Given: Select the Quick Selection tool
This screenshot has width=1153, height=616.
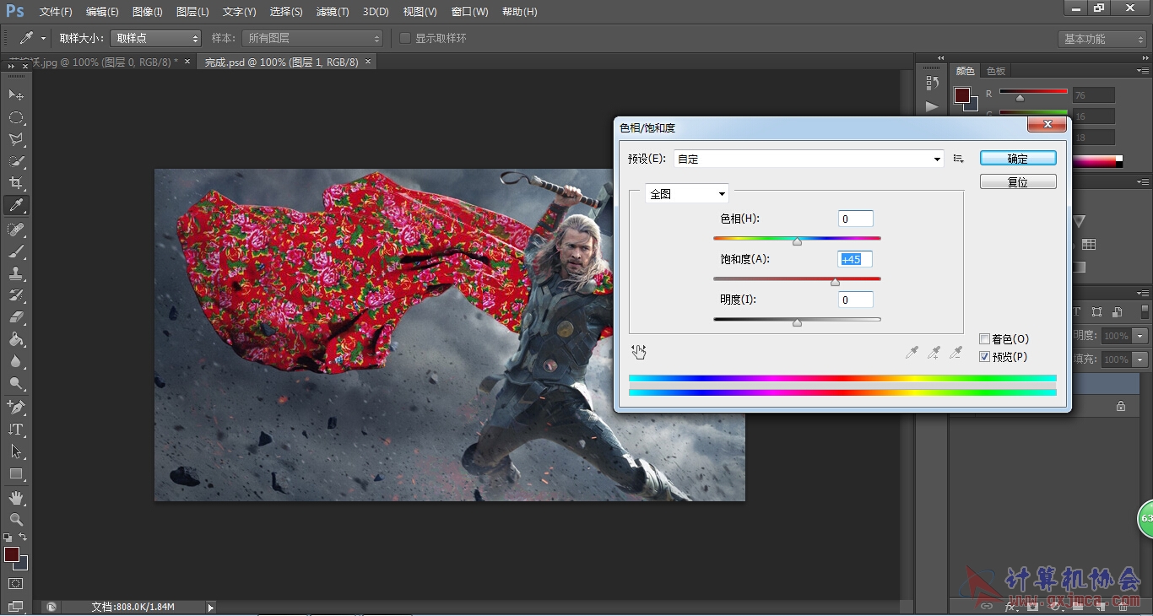Looking at the screenshot, I should tap(15, 161).
